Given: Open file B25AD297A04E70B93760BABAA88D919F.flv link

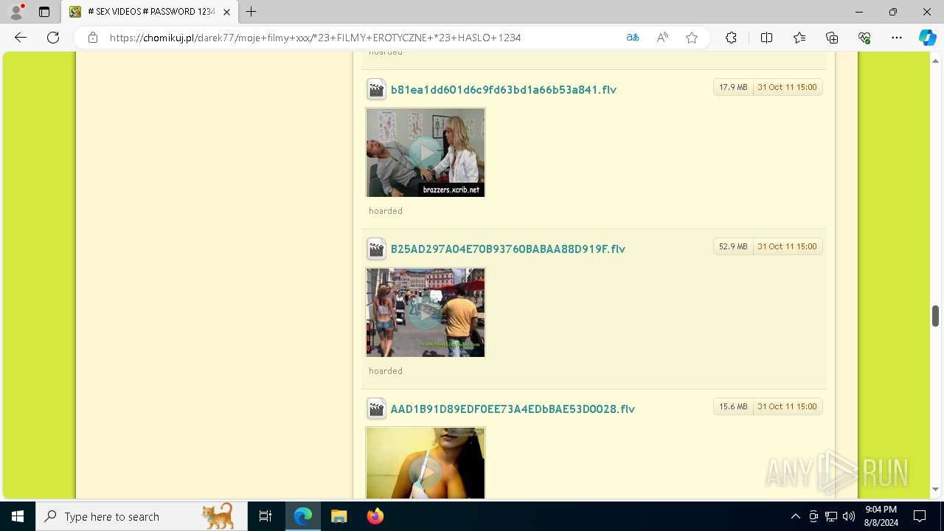Looking at the screenshot, I should (x=508, y=249).
